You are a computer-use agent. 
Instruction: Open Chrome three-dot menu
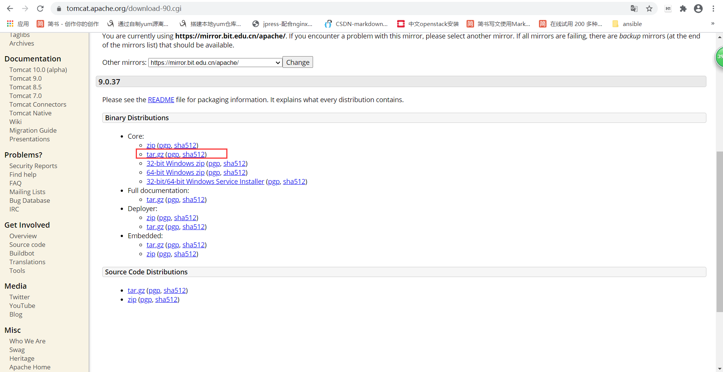(713, 8)
